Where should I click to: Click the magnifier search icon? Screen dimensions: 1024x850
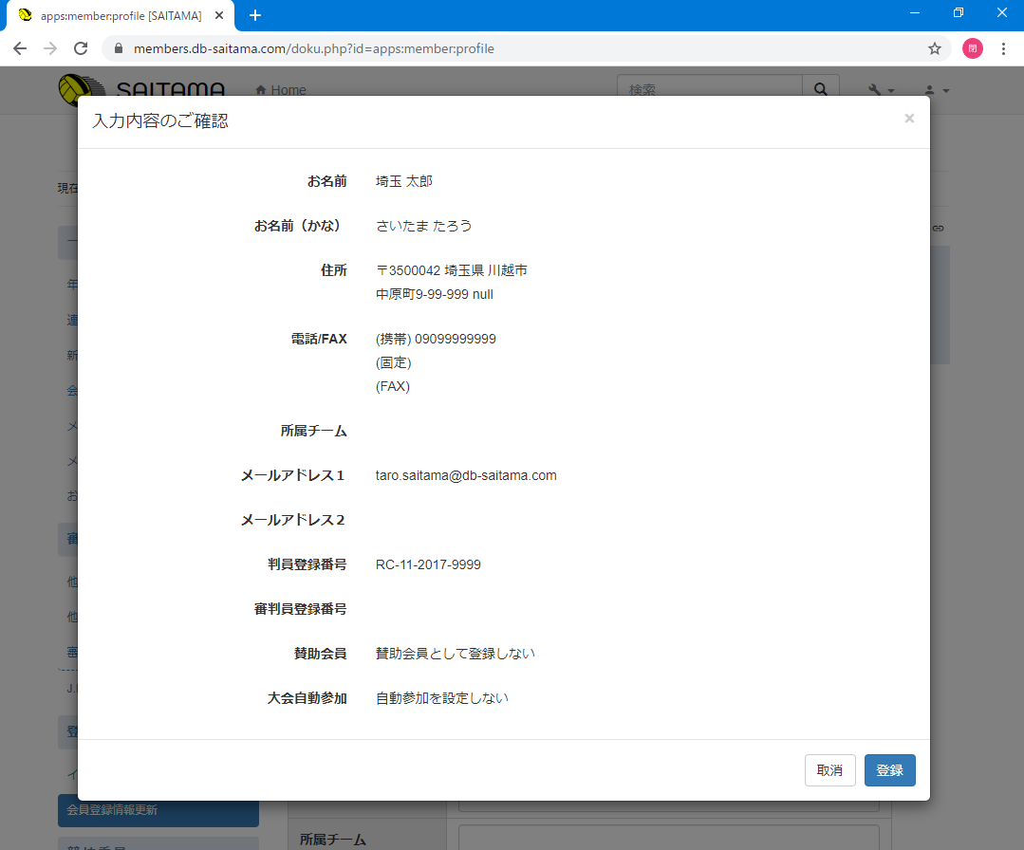pyautogui.click(x=820, y=90)
